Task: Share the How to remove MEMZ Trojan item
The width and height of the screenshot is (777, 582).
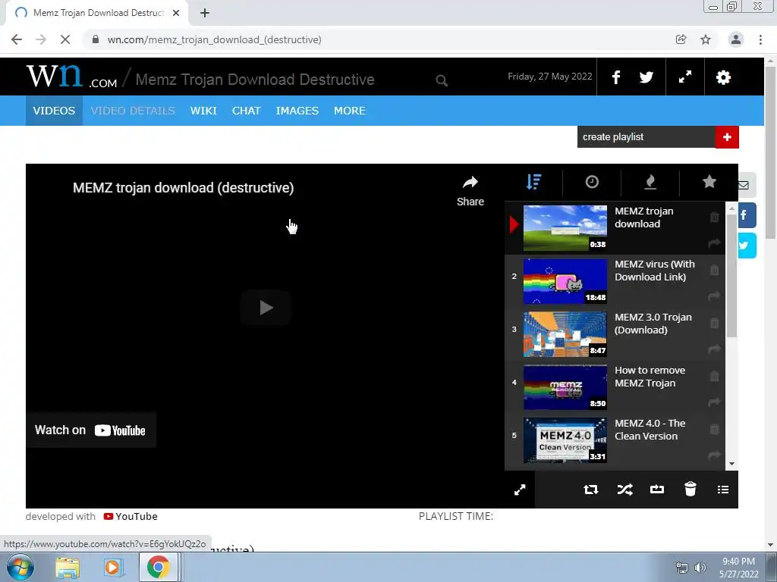Action: (x=714, y=402)
